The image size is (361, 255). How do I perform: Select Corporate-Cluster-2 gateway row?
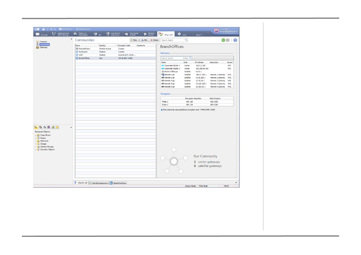pos(197,69)
